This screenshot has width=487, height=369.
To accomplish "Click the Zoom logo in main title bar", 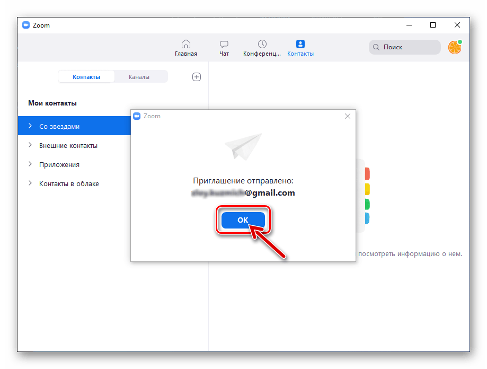I will coord(26,25).
